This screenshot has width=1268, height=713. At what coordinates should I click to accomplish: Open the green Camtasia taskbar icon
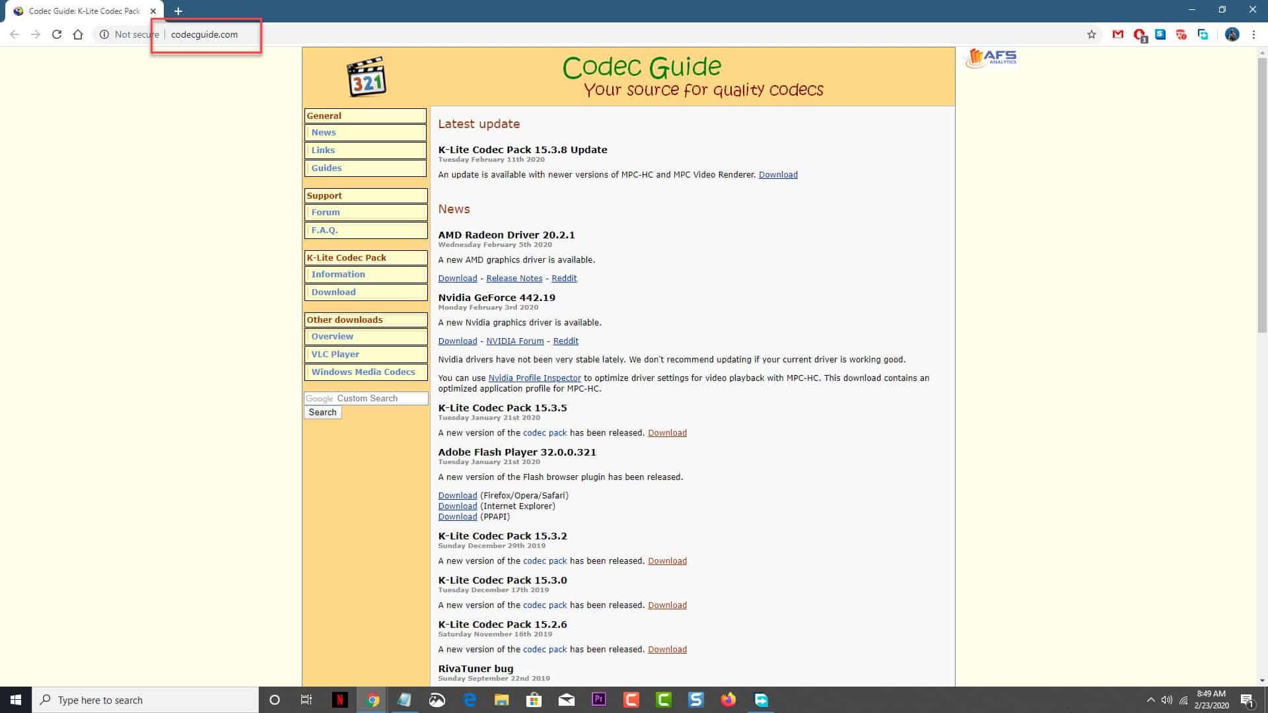pos(664,700)
